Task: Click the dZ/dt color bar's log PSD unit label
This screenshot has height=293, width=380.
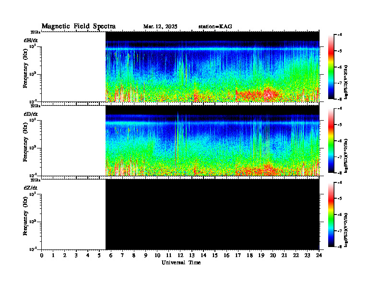Action: click(346, 230)
